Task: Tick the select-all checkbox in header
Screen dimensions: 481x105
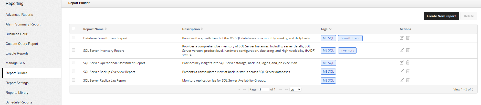Action: click(74, 29)
